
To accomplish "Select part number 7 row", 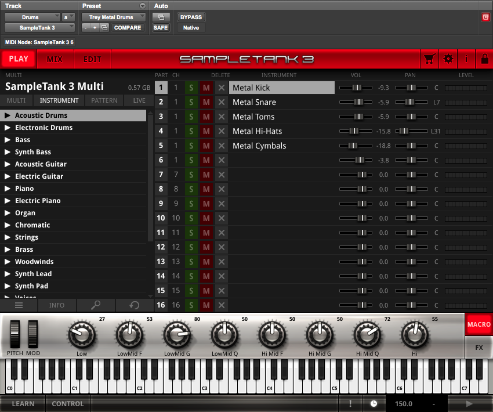I will coord(161,175).
